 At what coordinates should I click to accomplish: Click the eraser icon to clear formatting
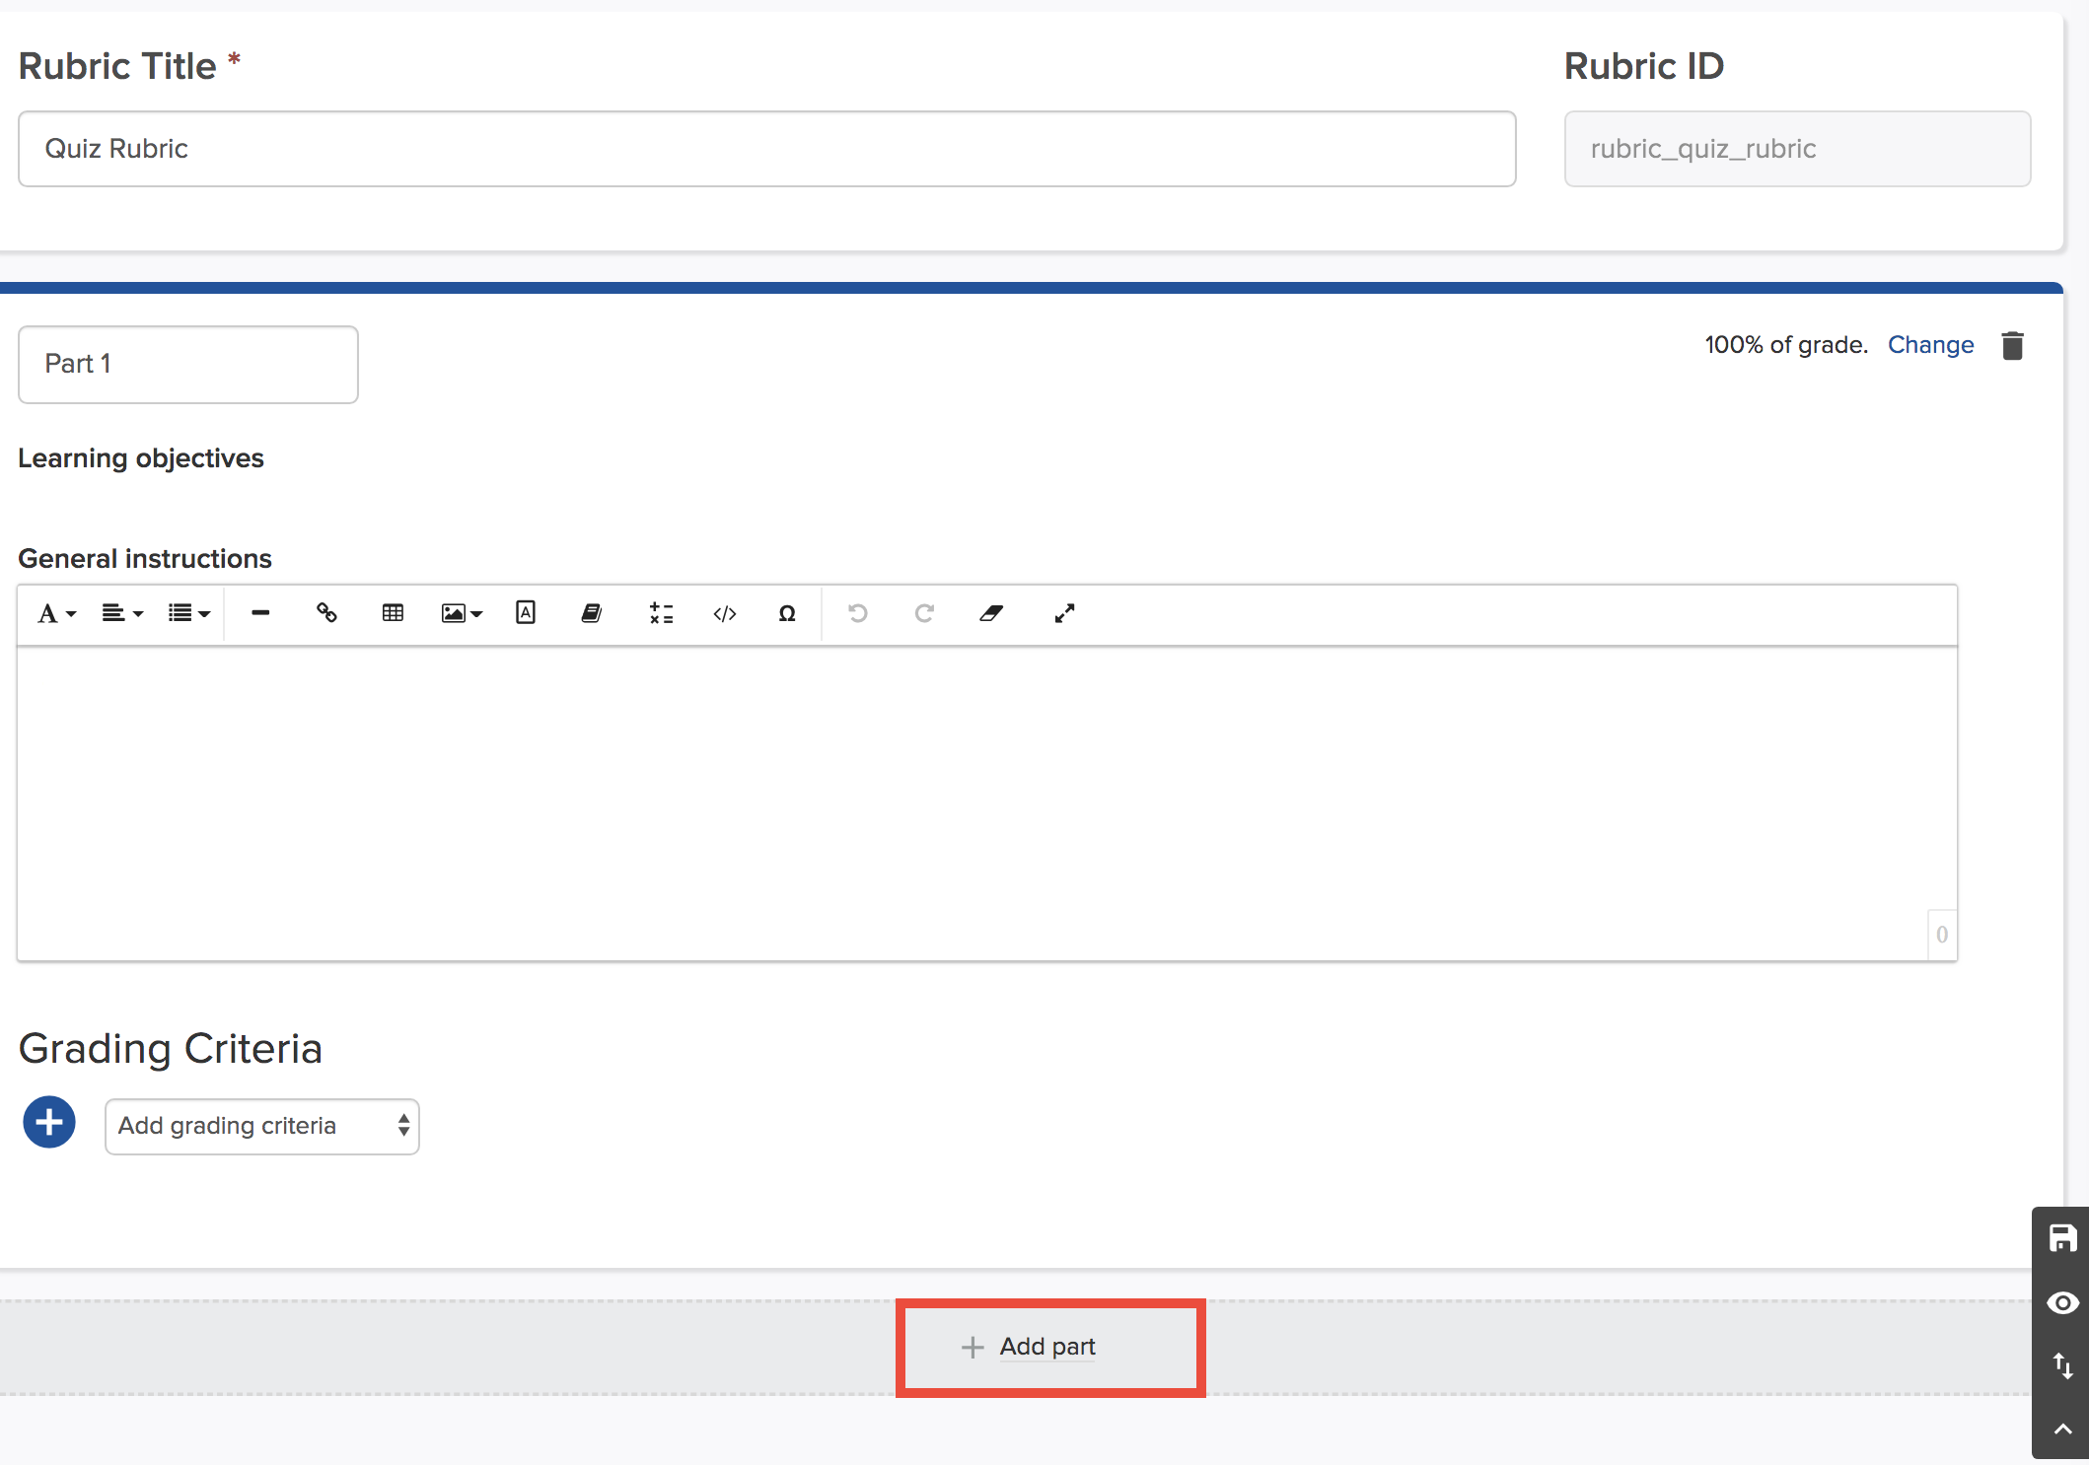tap(992, 613)
